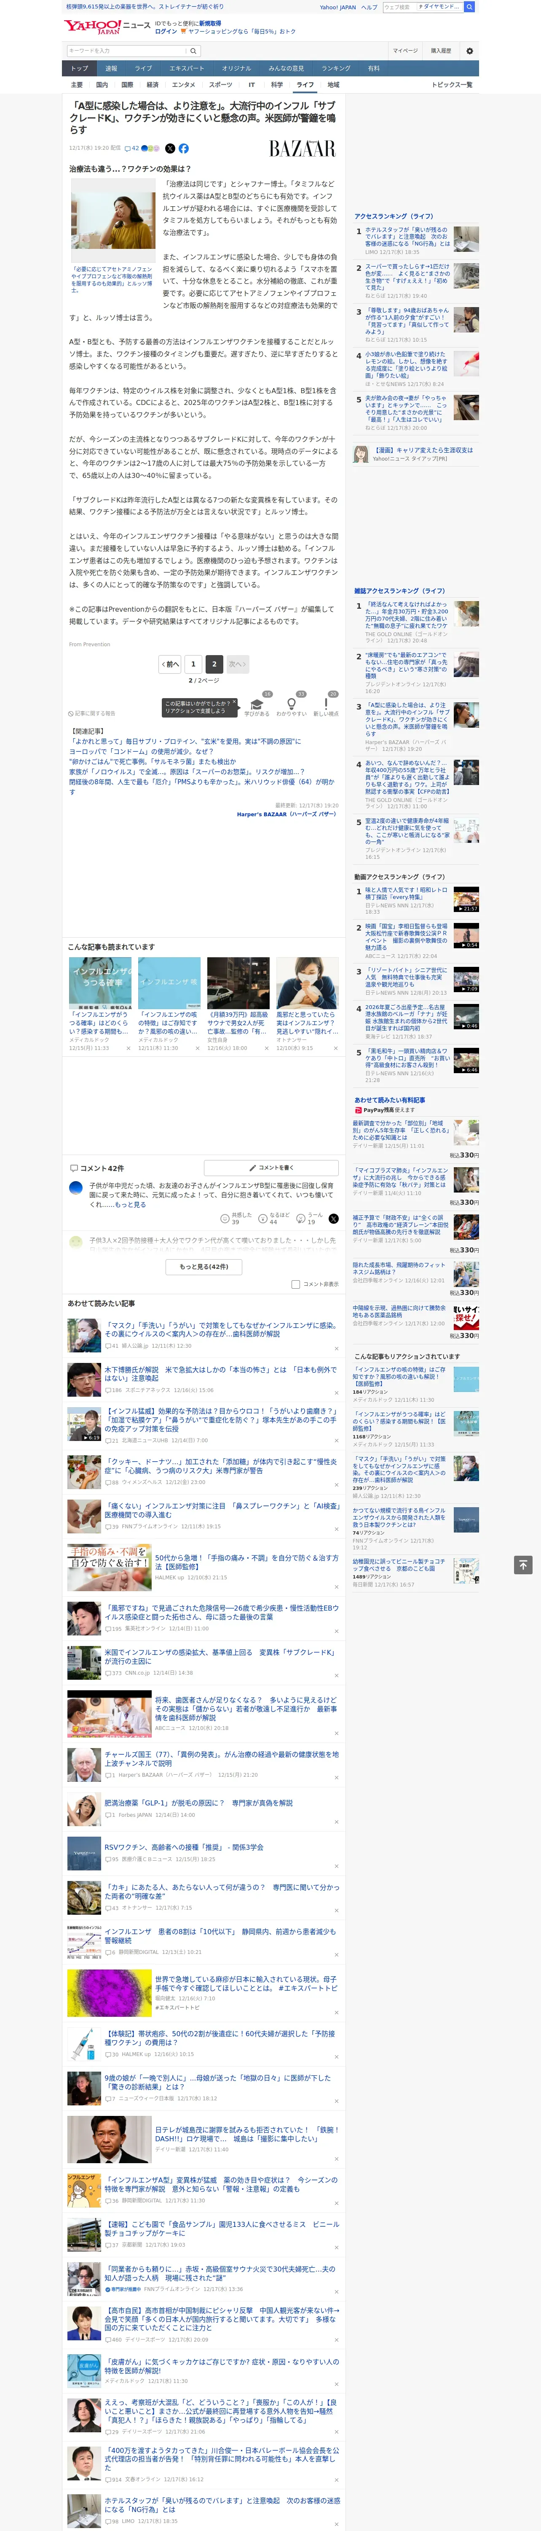The width and height of the screenshot is (541, 2531).
Task: Share the article on X
Action: pos(170,148)
